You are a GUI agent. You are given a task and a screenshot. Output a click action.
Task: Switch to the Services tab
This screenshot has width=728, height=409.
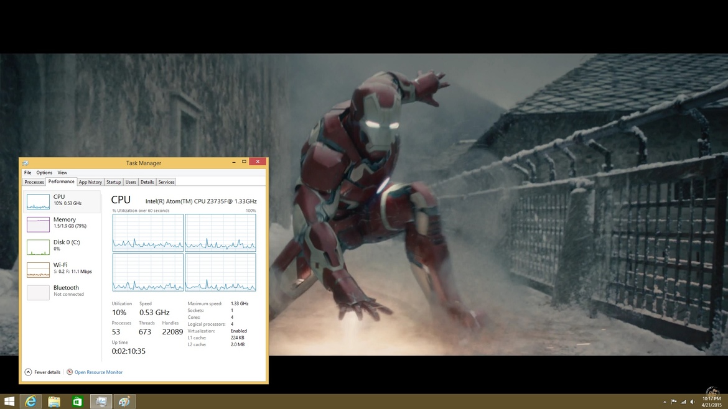click(166, 182)
